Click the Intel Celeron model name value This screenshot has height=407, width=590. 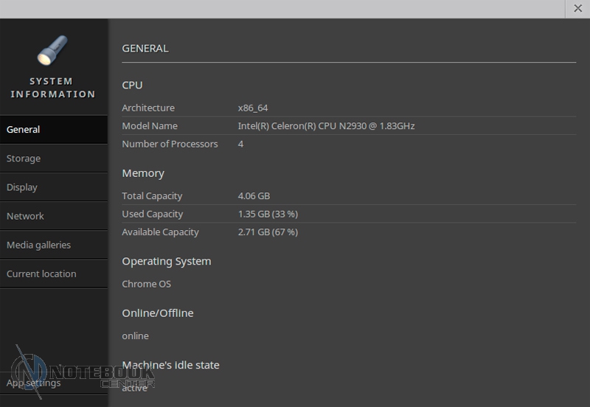coord(326,126)
